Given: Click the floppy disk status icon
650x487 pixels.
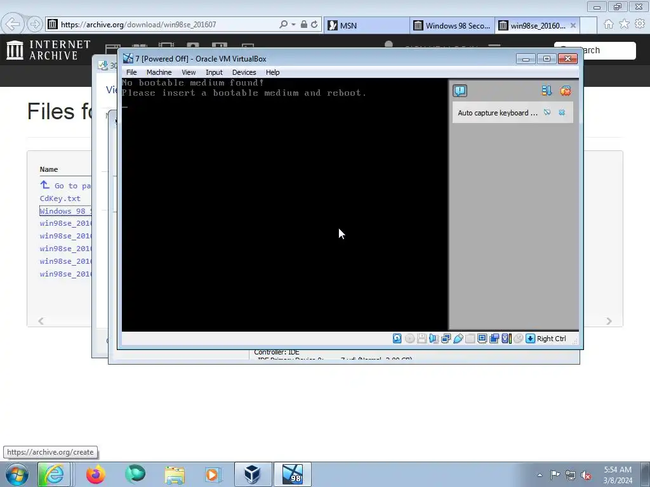Looking at the screenshot, I should (x=421, y=339).
